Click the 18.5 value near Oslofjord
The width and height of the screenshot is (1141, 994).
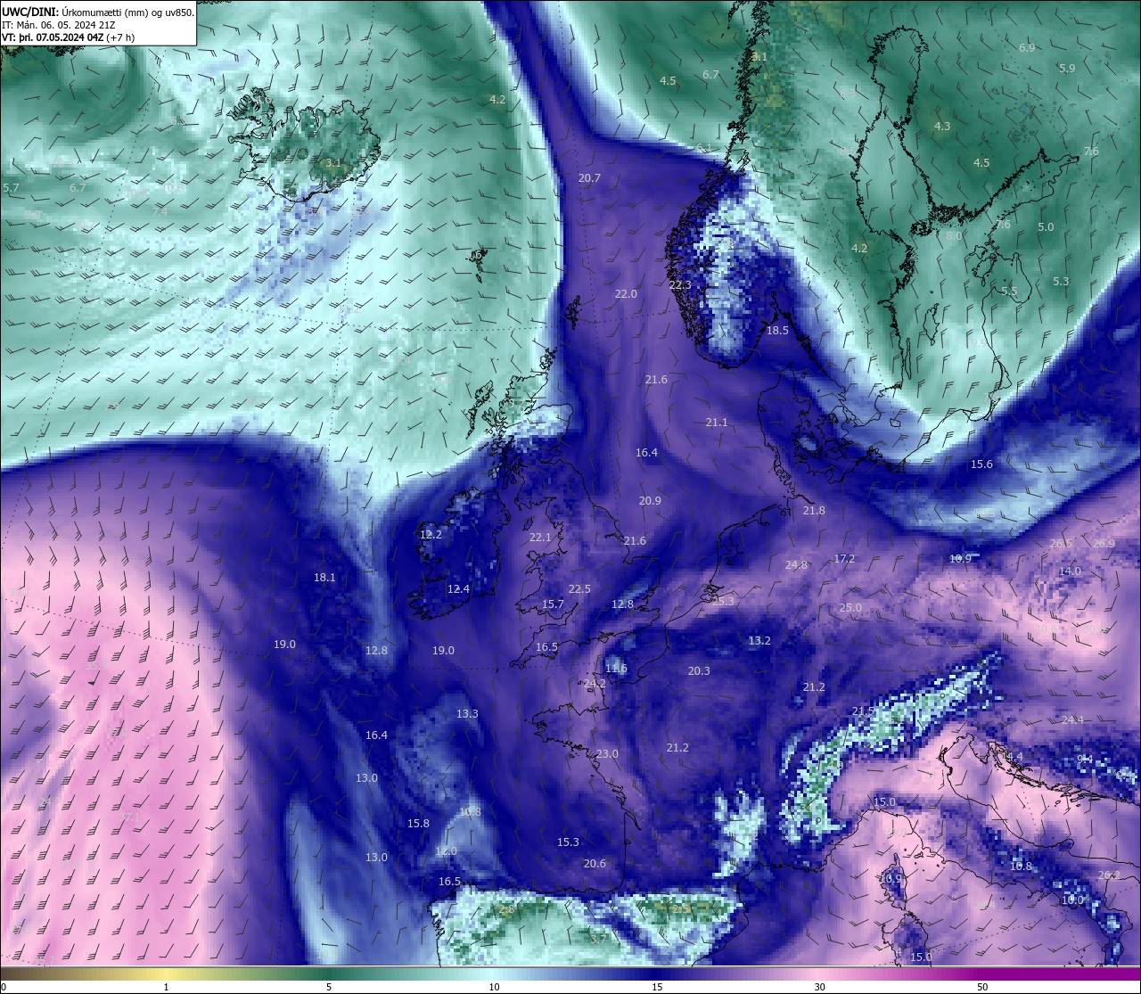coord(777,331)
